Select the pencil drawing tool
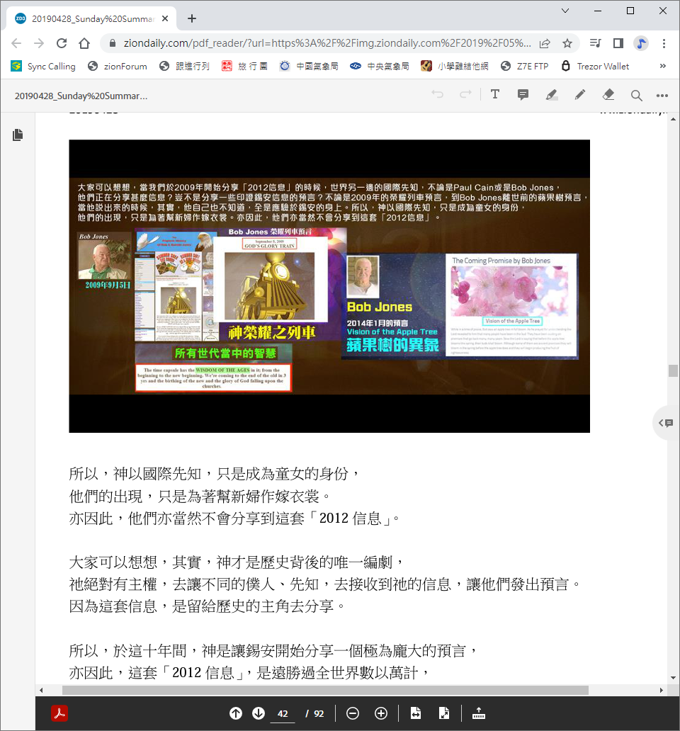Image resolution: width=680 pixels, height=731 pixels. tap(580, 95)
